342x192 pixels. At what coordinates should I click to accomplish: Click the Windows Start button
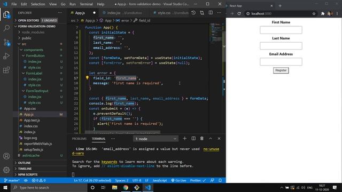[x=5, y=187]
